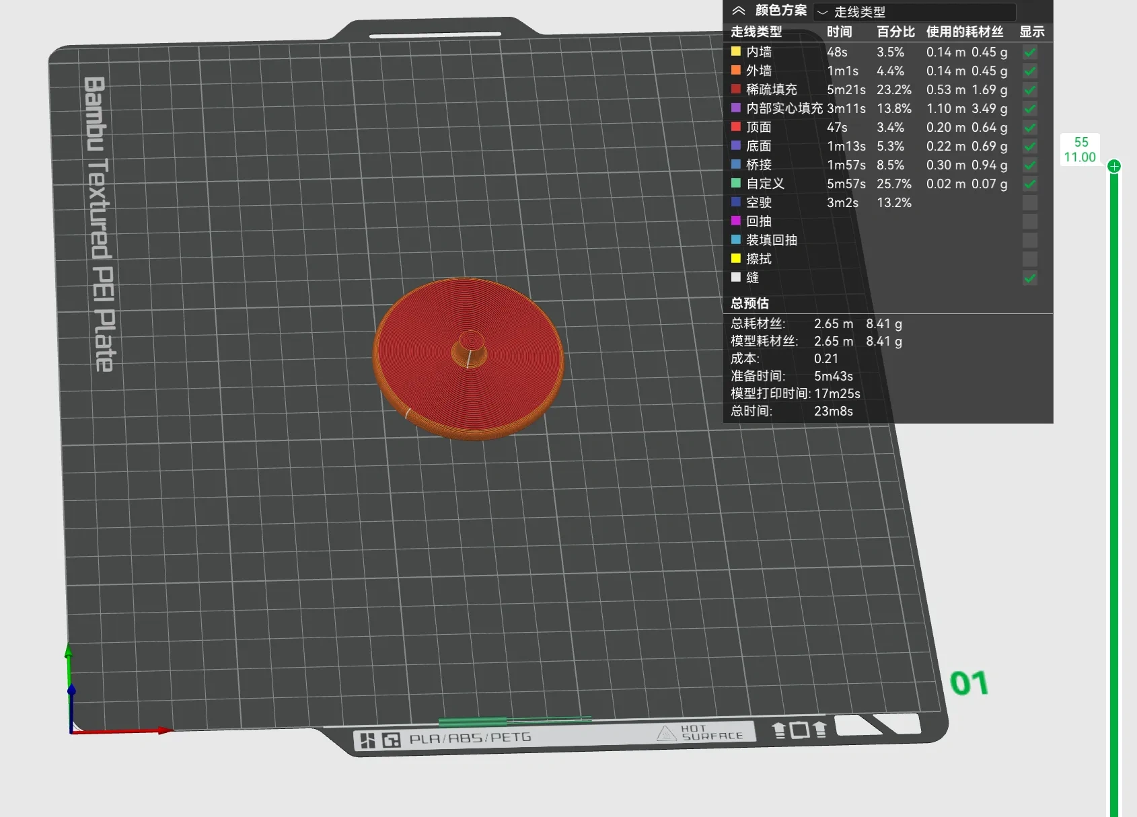Click the red 顶面 color swatch
The width and height of the screenshot is (1137, 817).
(x=736, y=126)
